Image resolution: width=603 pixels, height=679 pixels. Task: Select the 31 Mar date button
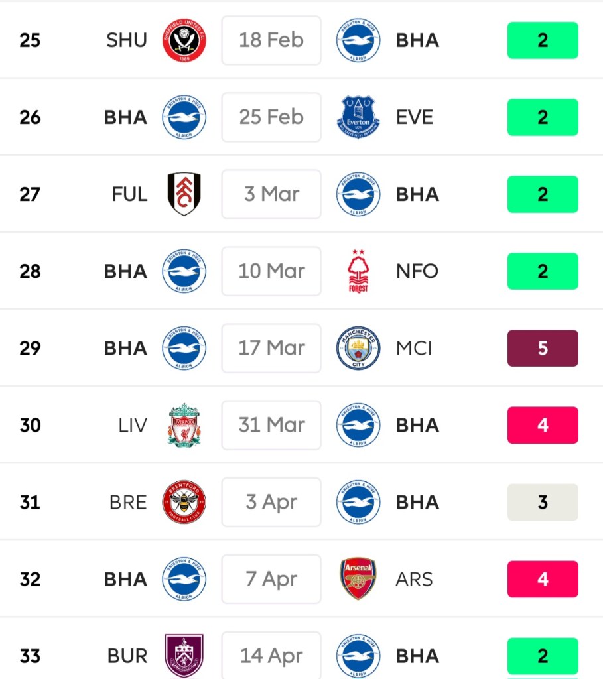tap(271, 425)
